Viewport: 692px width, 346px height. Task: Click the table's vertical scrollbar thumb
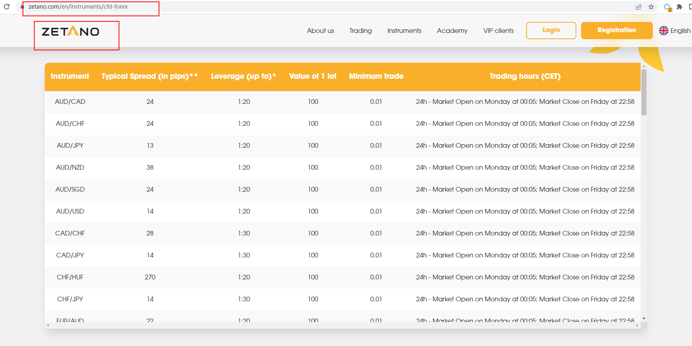tap(644, 92)
